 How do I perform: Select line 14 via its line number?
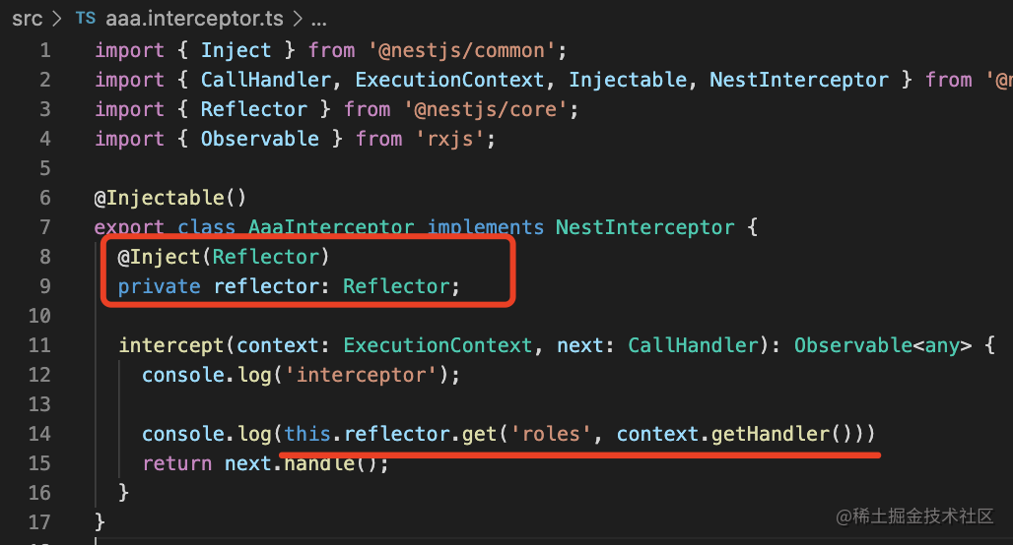point(39,434)
